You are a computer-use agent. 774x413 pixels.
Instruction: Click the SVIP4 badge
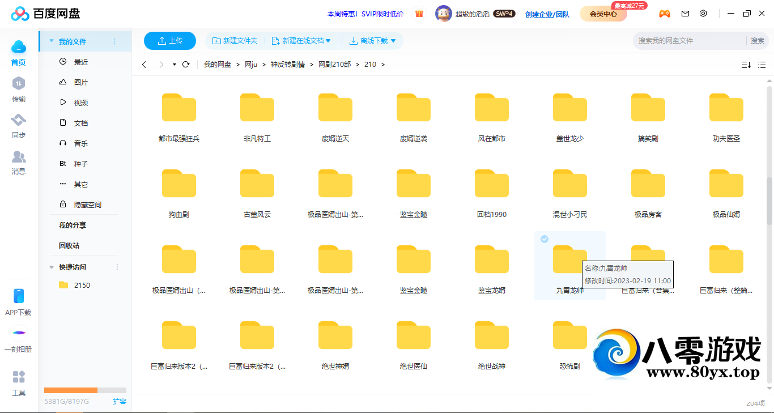pos(504,14)
